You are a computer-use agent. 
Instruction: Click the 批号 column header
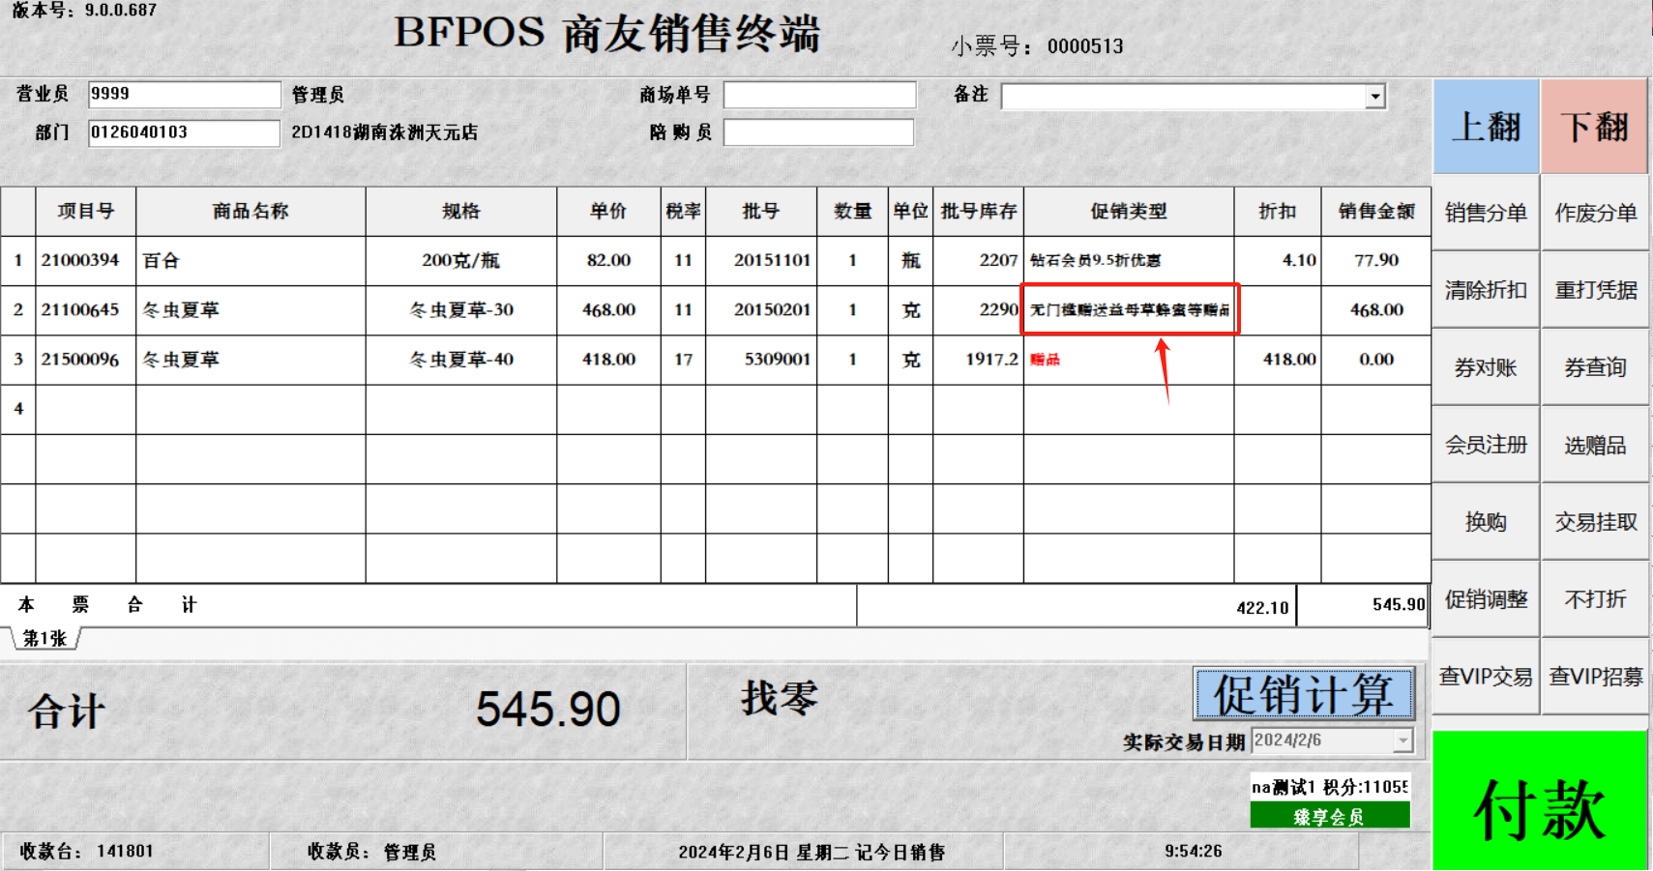coord(761,211)
